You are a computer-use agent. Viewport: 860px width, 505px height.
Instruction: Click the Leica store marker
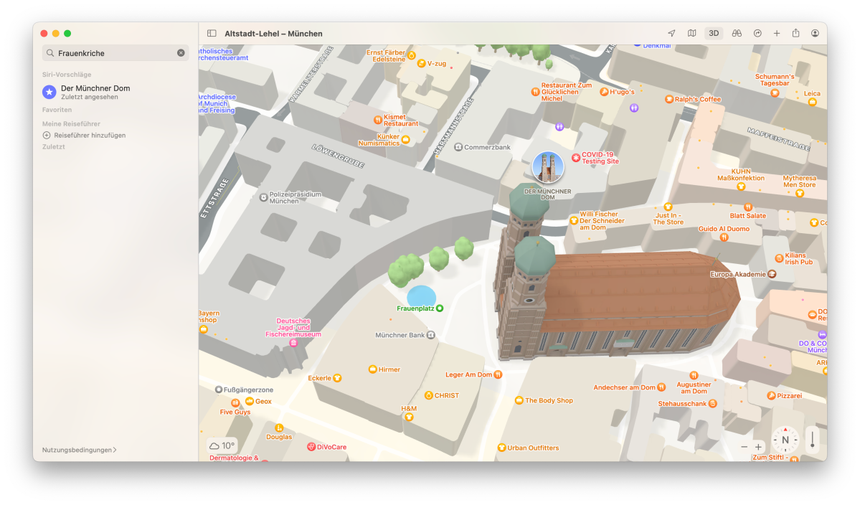(812, 102)
